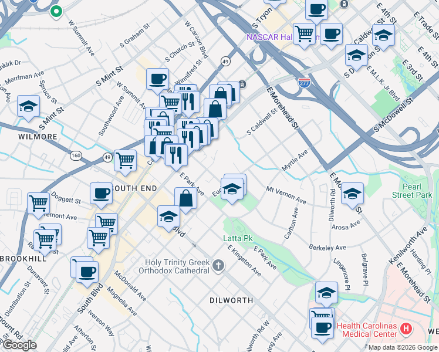Click the route 160 shield
Screen dimensions: 439x352
click(76, 155)
